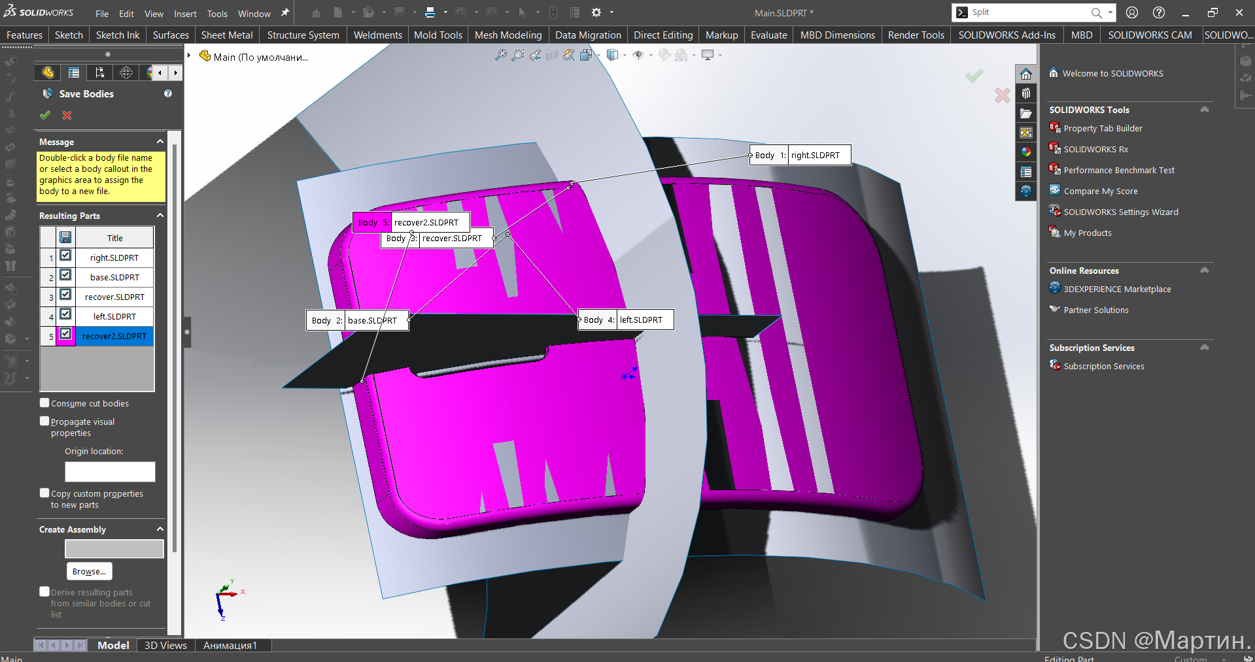Viewport: 1255px width, 662px height.
Task: Uncheck save box for right.SLDPRT
Action: pyautogui.click(x=65, y=256)
